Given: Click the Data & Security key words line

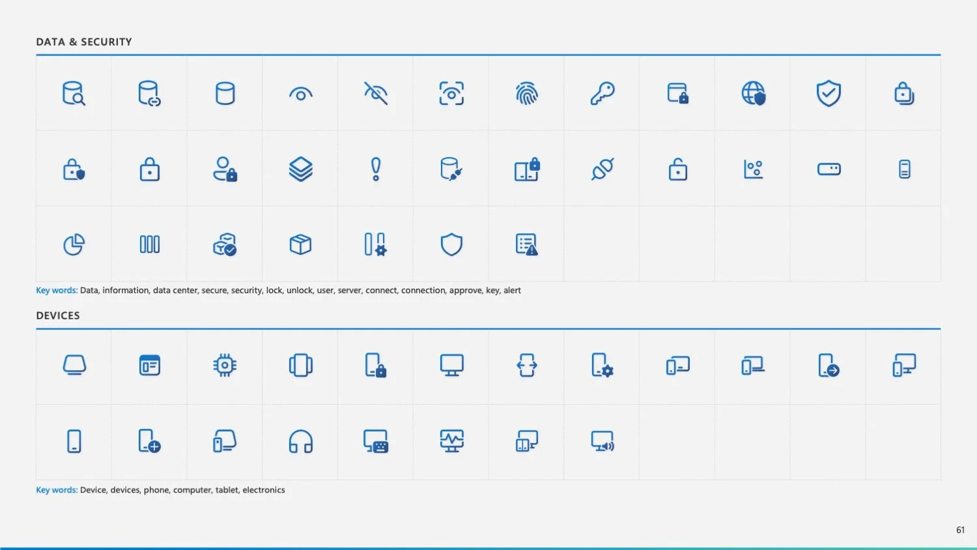Looking at the screenshot, I should coord(278,291).
